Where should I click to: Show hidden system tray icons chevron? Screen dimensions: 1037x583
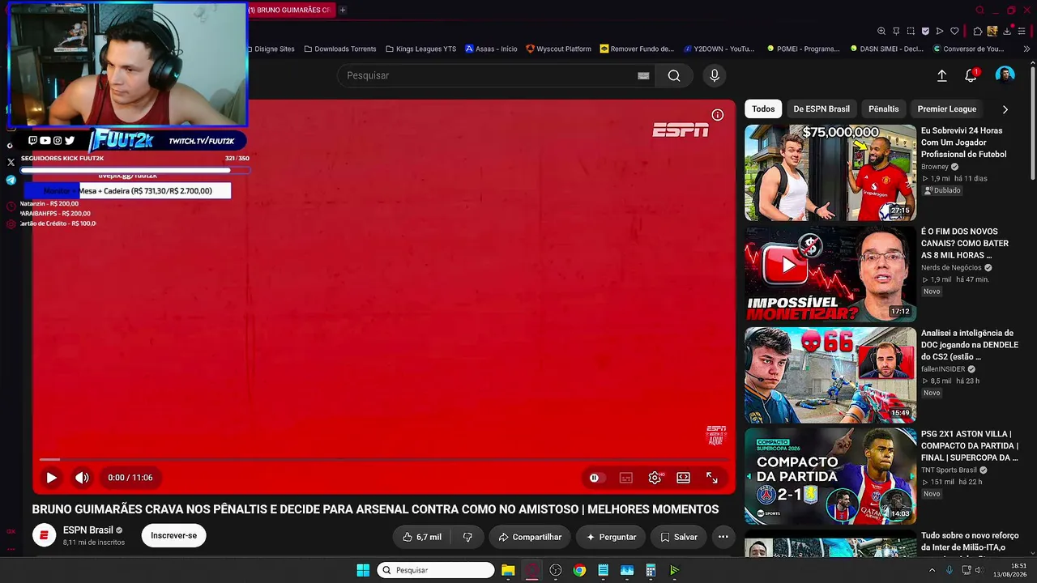click(x=932, y=570)
